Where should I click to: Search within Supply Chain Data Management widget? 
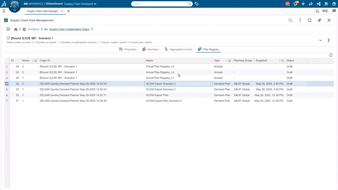(290, 20)
